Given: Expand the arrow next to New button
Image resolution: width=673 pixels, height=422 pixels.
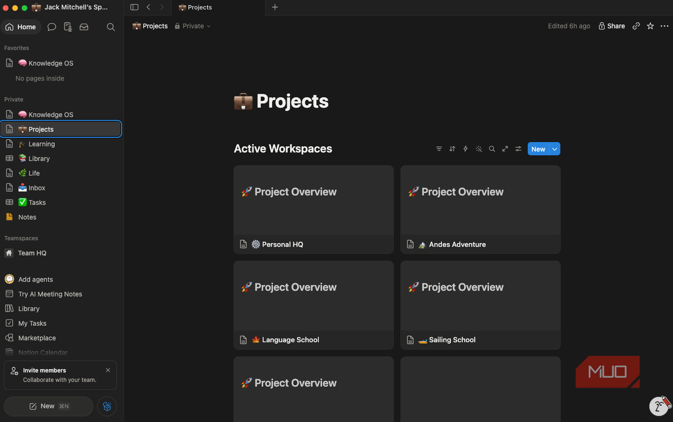Looking at the screenshot, I should click(555, 149).
